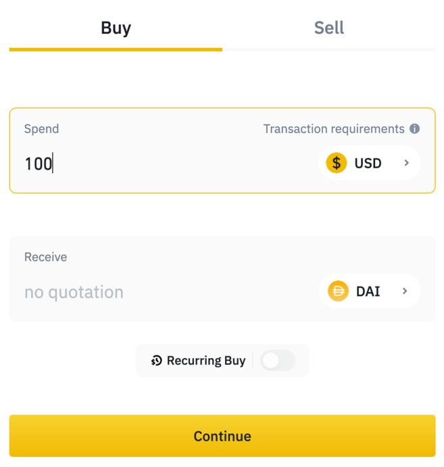Click the Spend amount field showing 100

pyautogui.click(x=135, y=164)
